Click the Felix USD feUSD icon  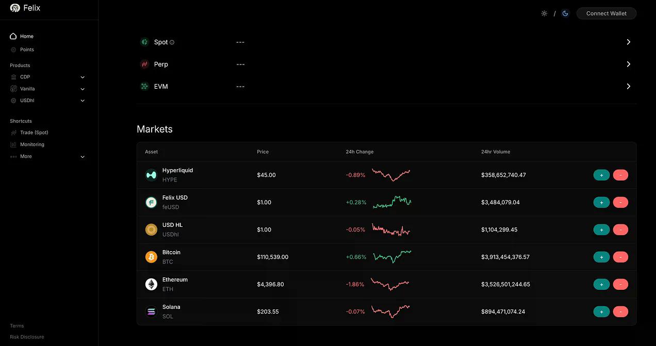pos(151,202)
